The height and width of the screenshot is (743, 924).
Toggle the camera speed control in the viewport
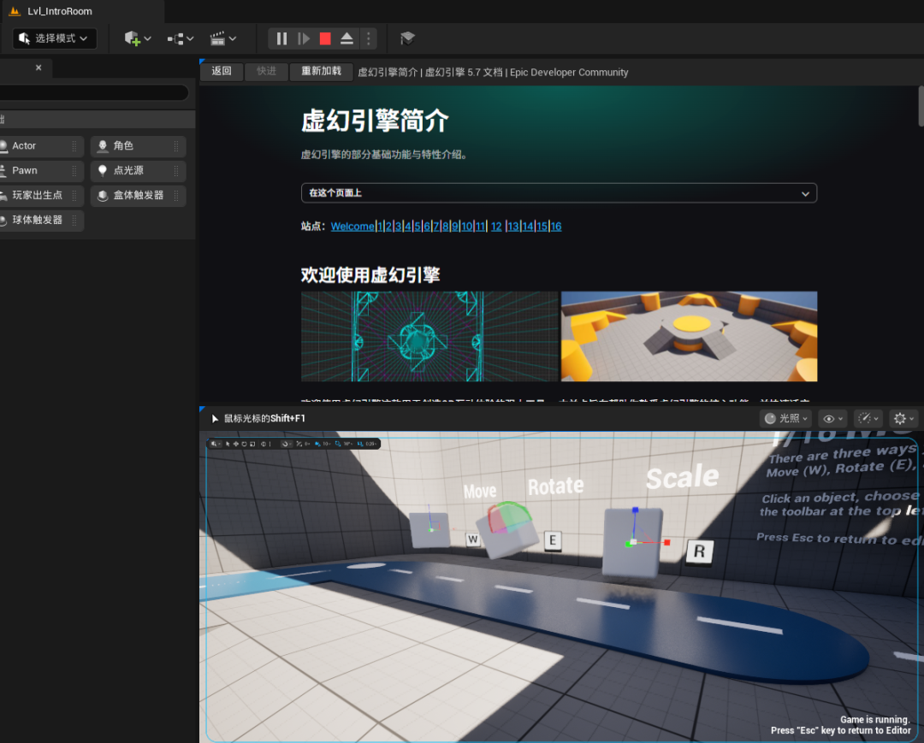pyautogui.click(x=866, y=418)
